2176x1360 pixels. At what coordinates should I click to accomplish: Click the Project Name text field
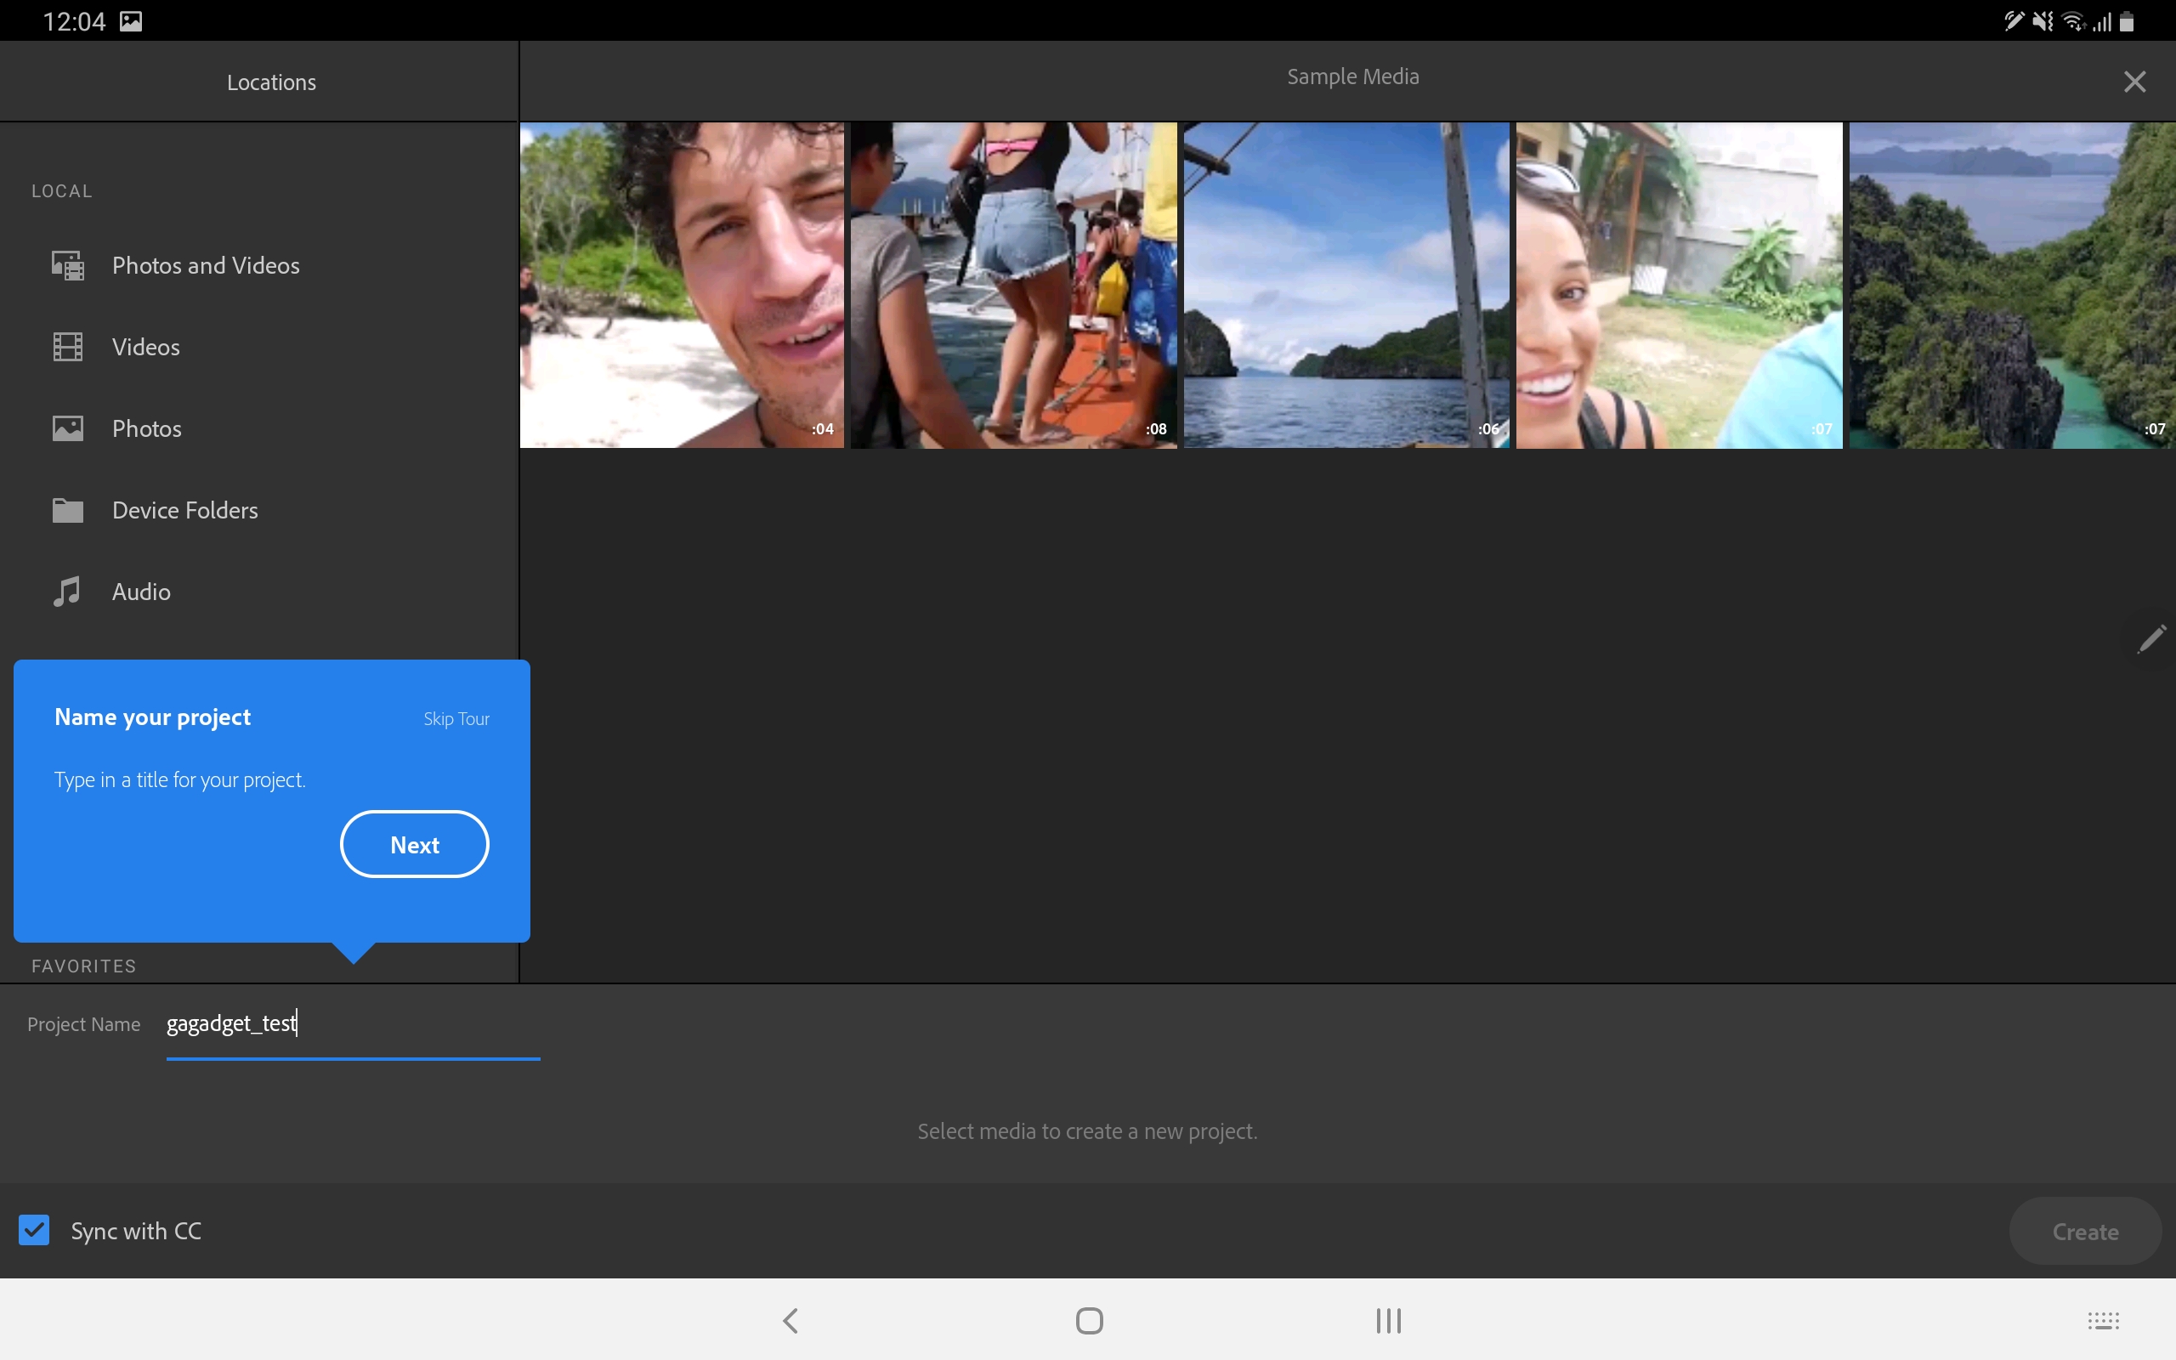click(353, 1023)
